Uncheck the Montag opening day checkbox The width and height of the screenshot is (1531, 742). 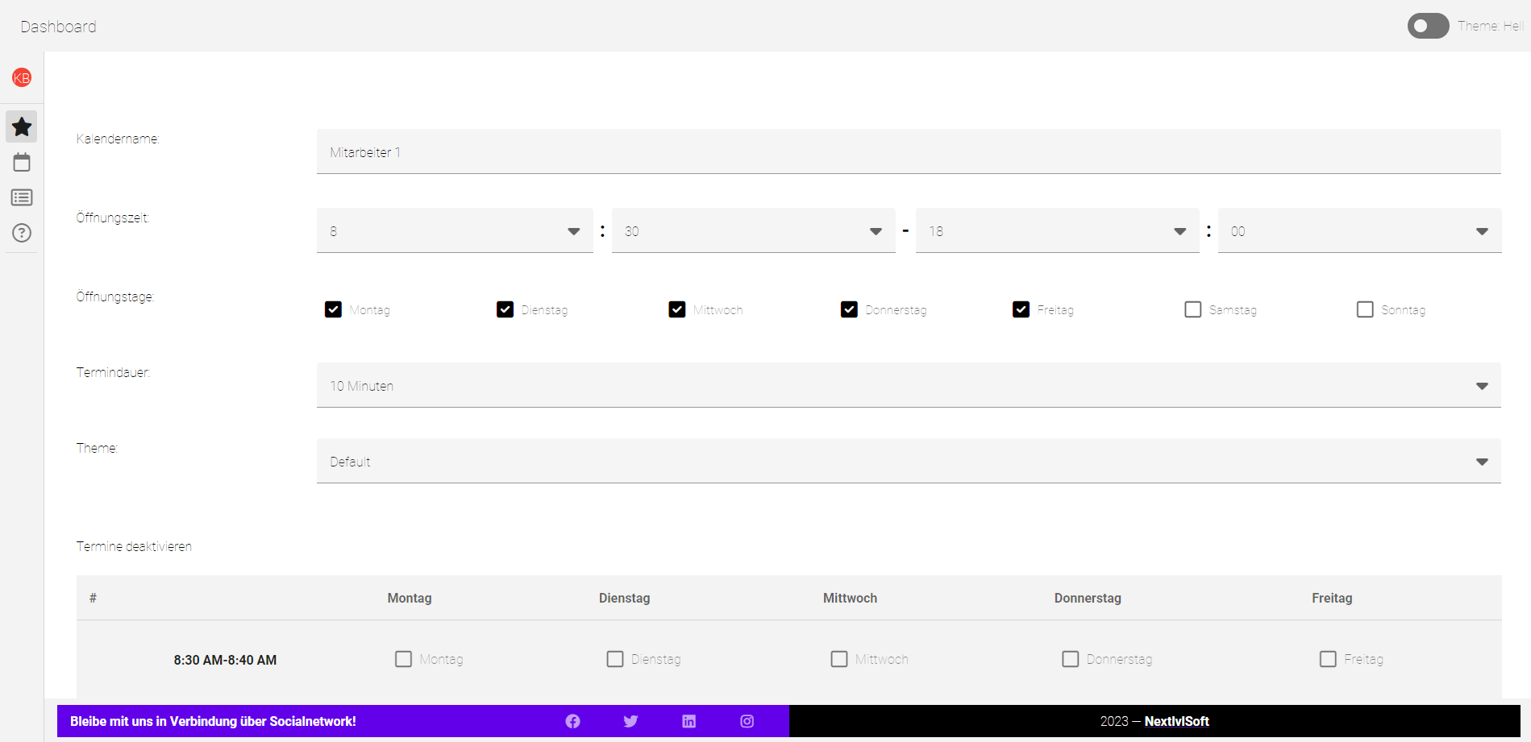pos(333,309)
